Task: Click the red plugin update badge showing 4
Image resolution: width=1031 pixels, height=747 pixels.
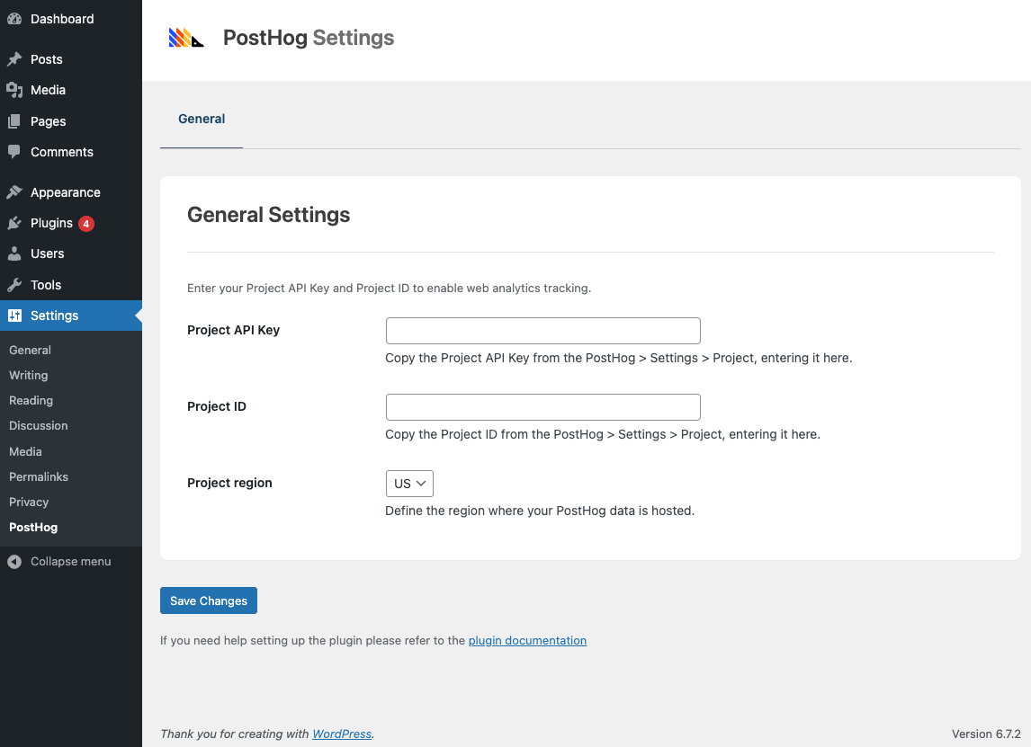Action: point(86,223)
